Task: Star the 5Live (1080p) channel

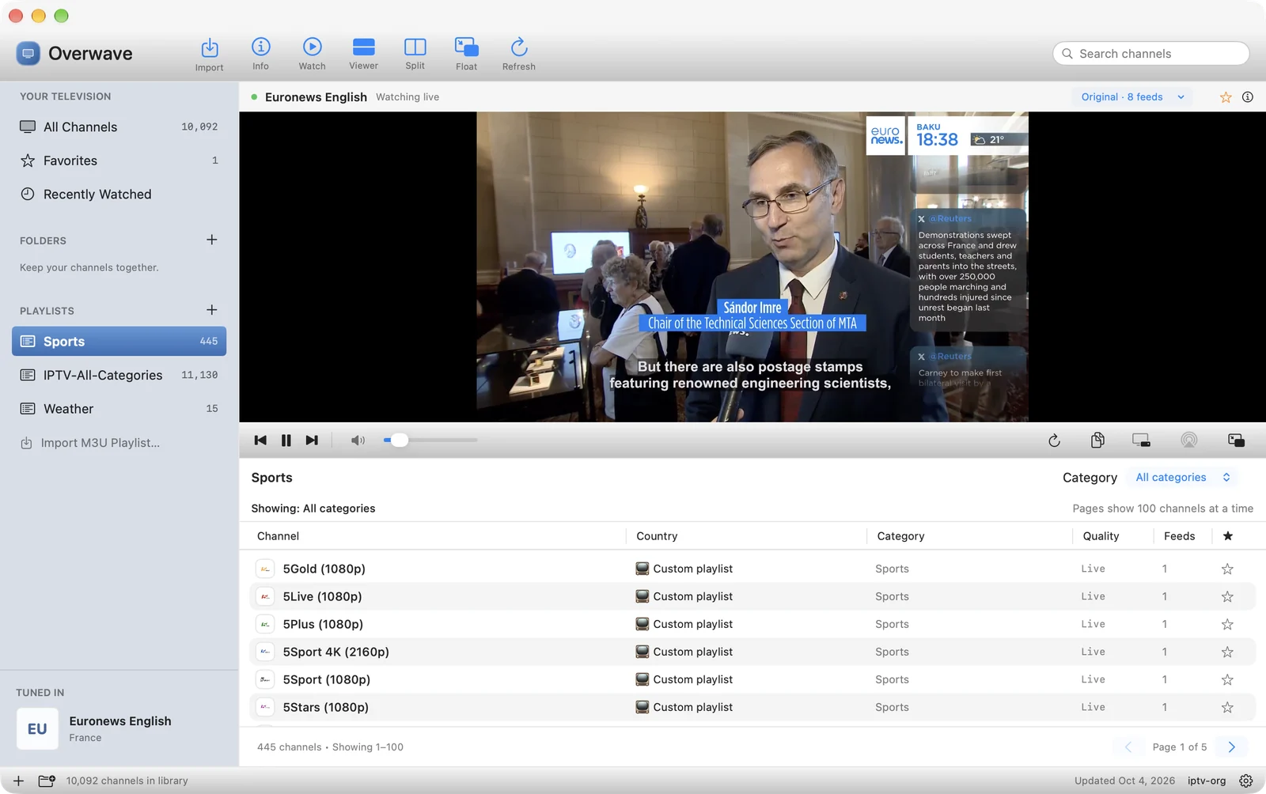Action: click(1227, 596)
